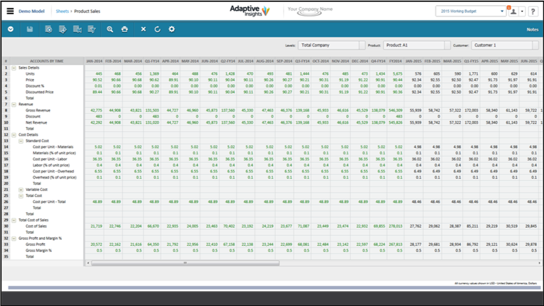Click the circular refresh arrow icon
This screenshot has width=544, height=306.
coord(157,29)
